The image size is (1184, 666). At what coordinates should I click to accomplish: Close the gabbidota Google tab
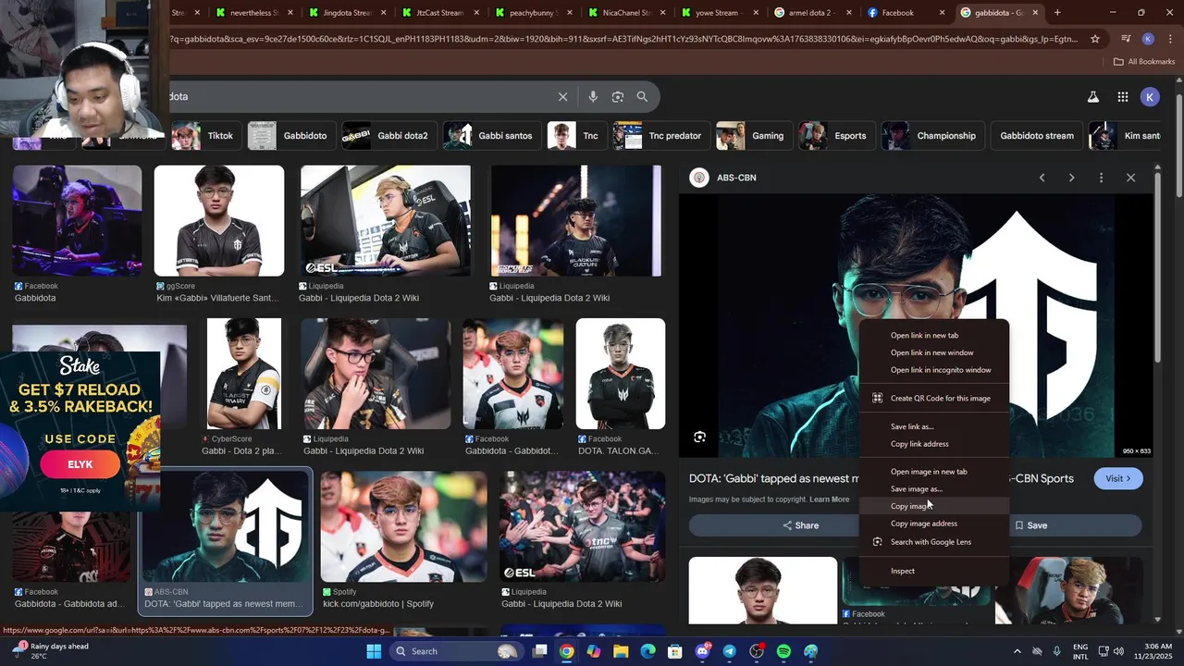click(1035, 13)
